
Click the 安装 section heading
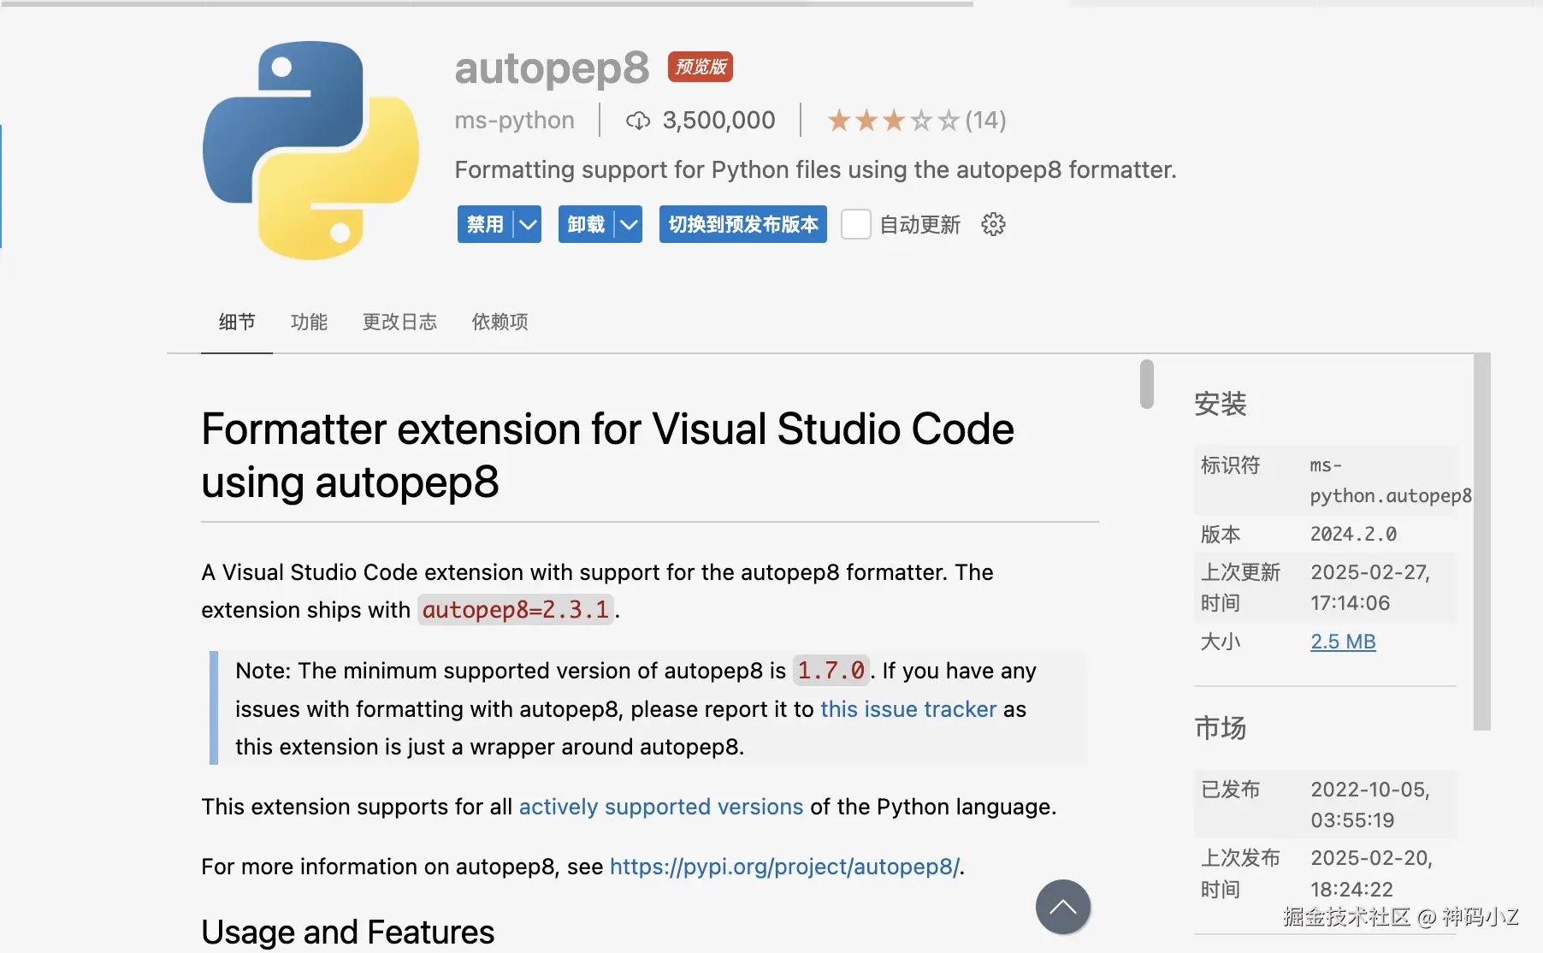1221,404
